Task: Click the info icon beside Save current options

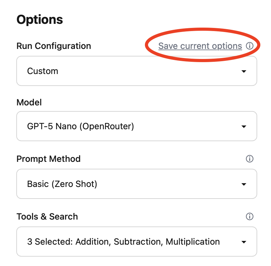Action: point(250,46)
